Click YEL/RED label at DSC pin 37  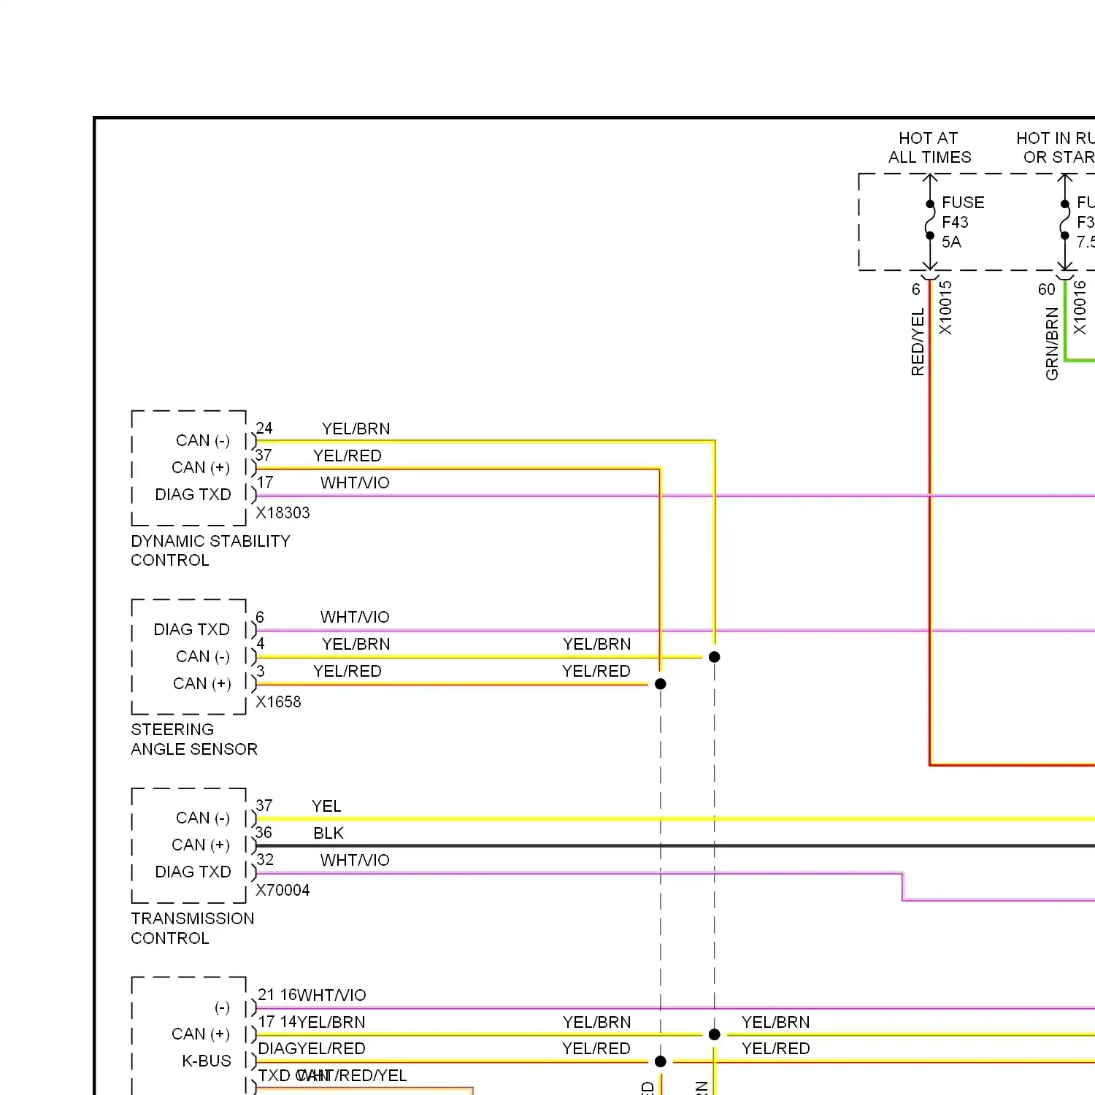[347, 456]
